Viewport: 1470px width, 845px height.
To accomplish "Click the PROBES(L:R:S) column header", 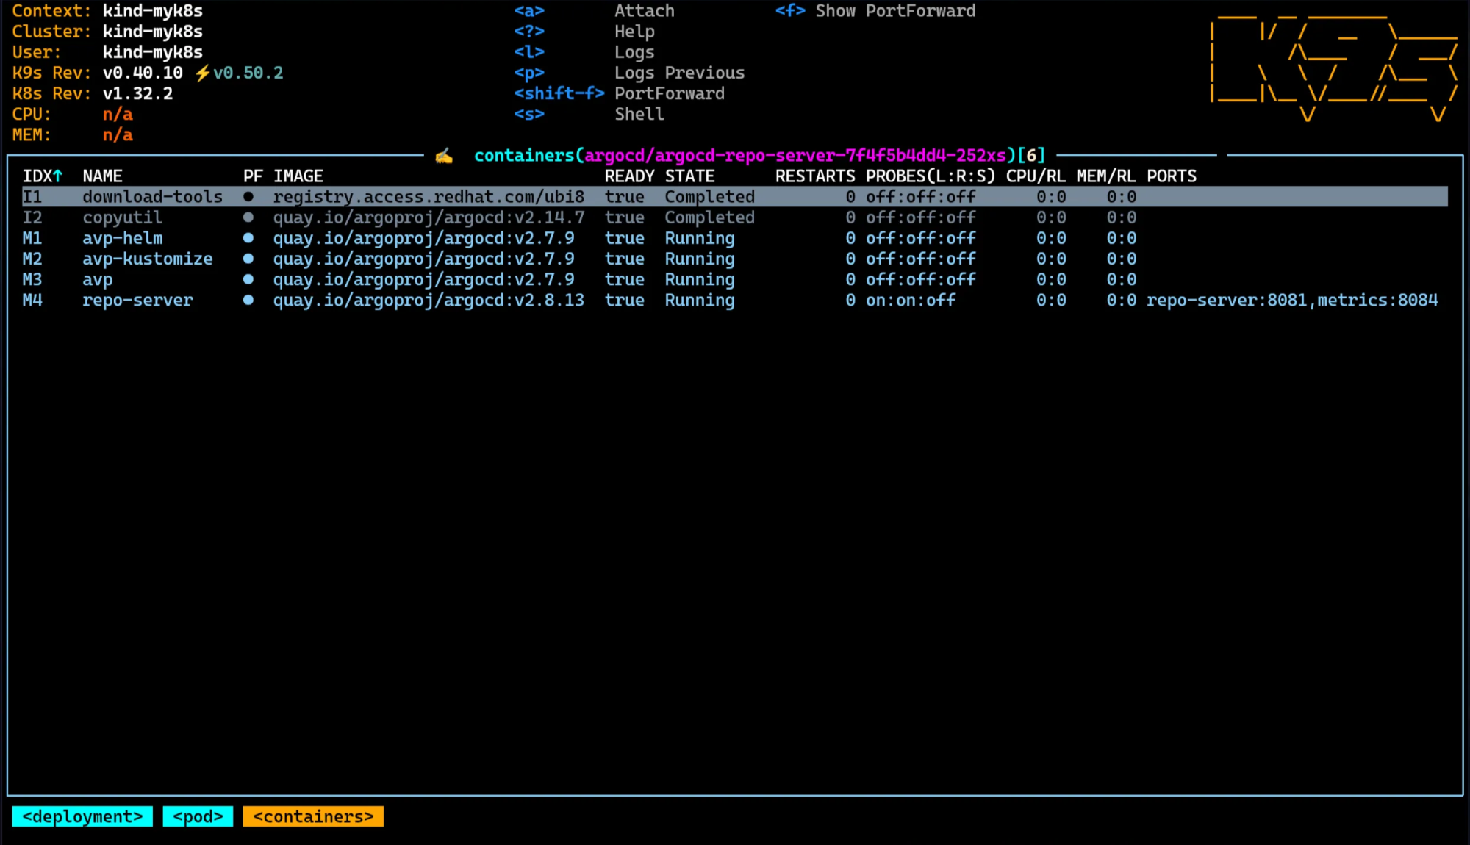I will click(x=931, y=176).
